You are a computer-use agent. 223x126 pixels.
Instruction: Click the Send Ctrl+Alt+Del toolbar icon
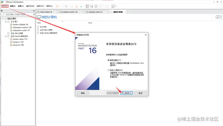[66, 6]
